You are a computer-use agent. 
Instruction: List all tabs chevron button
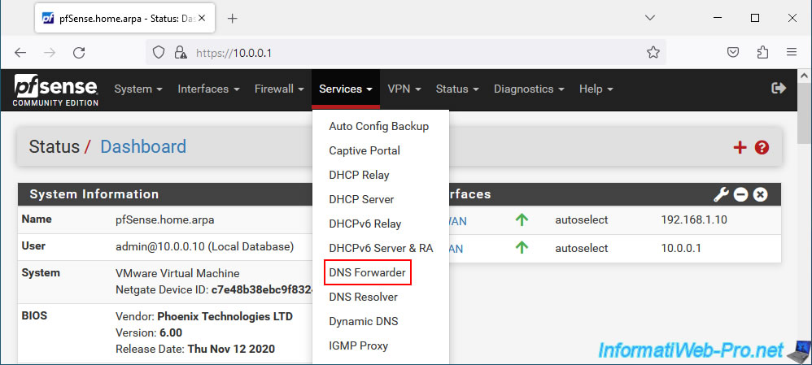point(650,18)
